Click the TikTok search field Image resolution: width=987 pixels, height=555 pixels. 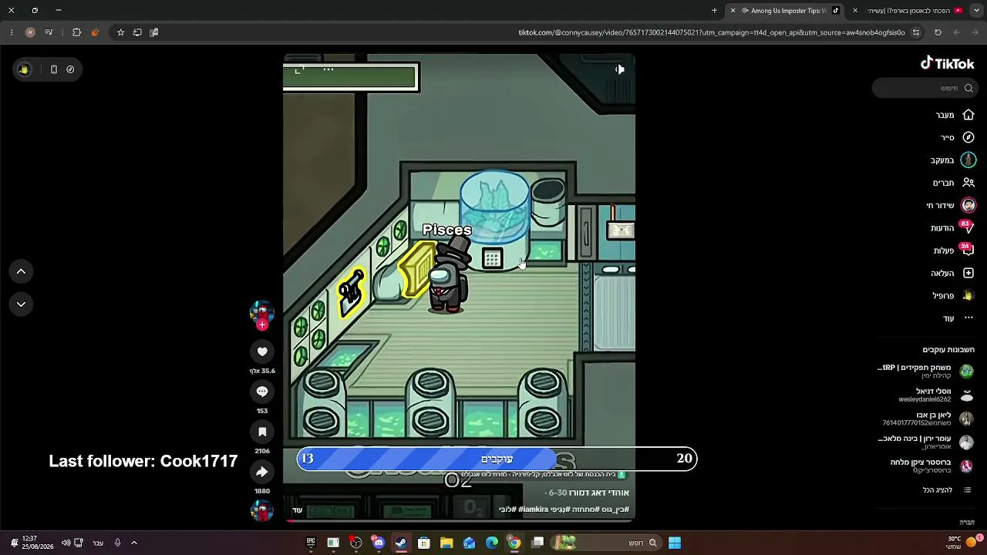point(925,88)
